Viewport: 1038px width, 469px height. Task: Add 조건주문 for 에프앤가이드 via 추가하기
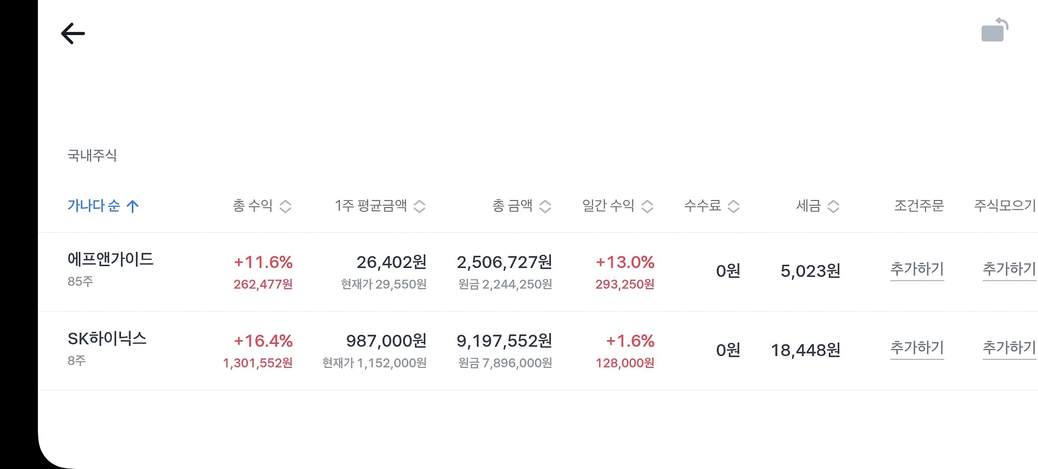click(917, 270)
